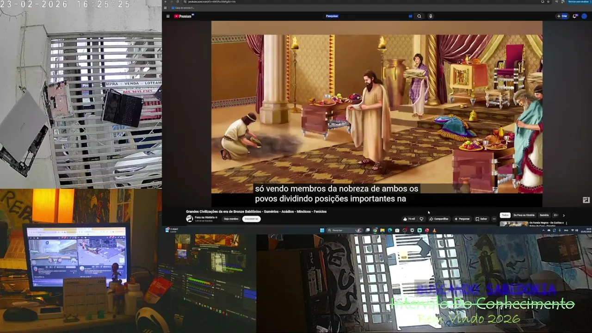
Task: Click the YouTube search magnifier button
Action: tap(419, 16)
